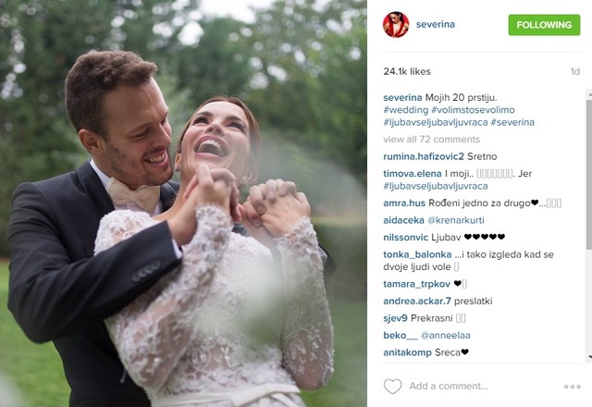Open @krenarkurti mention link
Viewport: 592px width, 407px height.
click(x=456, y=220)
